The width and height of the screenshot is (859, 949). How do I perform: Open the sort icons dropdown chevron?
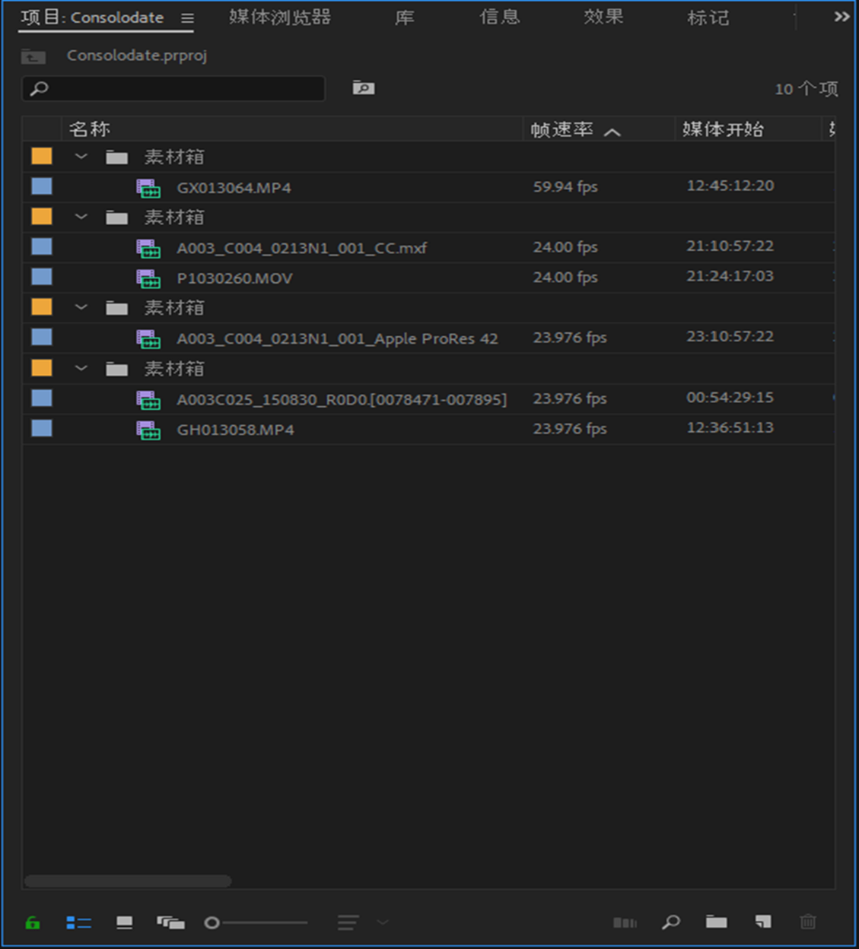coord(380,922)
